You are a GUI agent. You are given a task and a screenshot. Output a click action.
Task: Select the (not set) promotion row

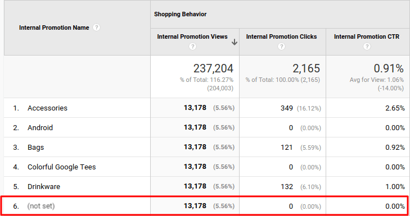point(205,206)
